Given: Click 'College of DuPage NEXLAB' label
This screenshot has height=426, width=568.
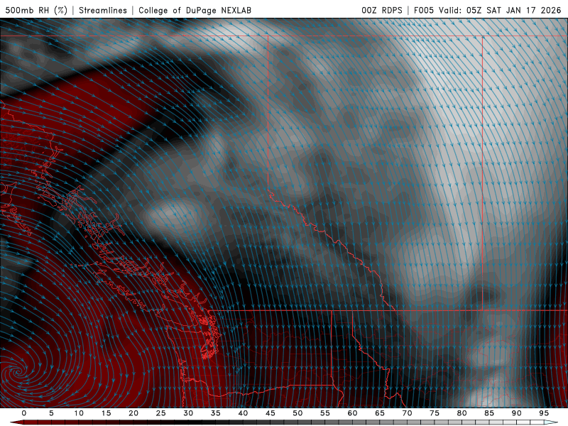Looking at the screenshot, I should tap(195, 10).
